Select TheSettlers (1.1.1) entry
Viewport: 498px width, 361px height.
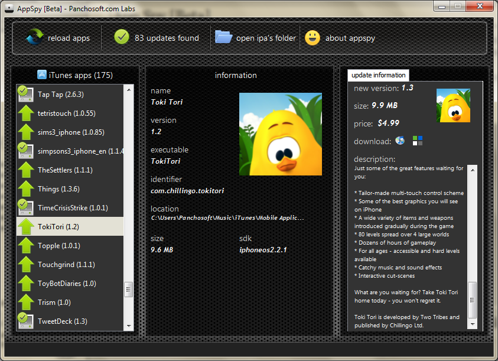tap(70, 170)
